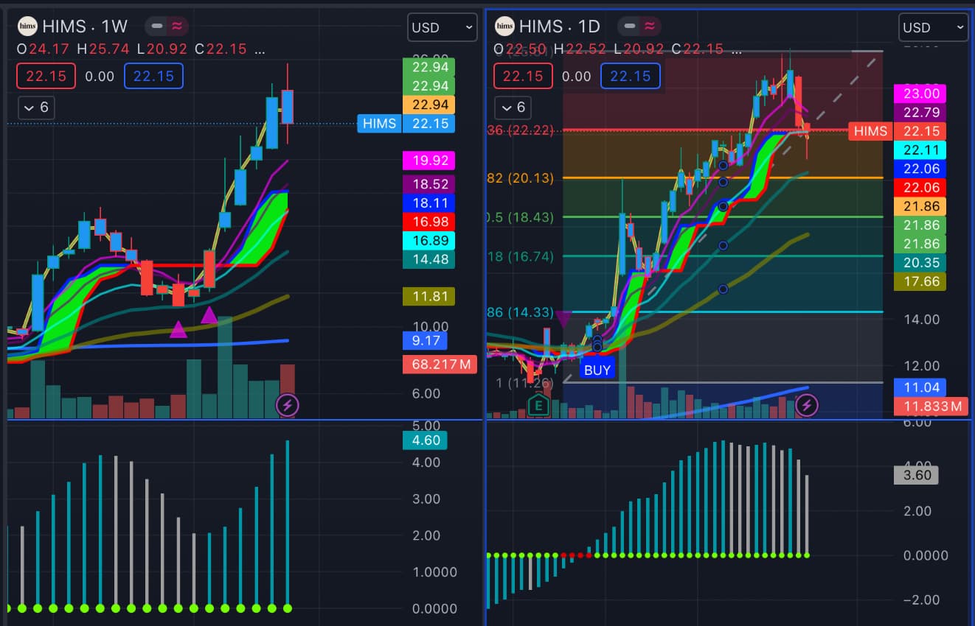Click the blue 22.15 buy box on the daily chart

[x=631, y=77]
